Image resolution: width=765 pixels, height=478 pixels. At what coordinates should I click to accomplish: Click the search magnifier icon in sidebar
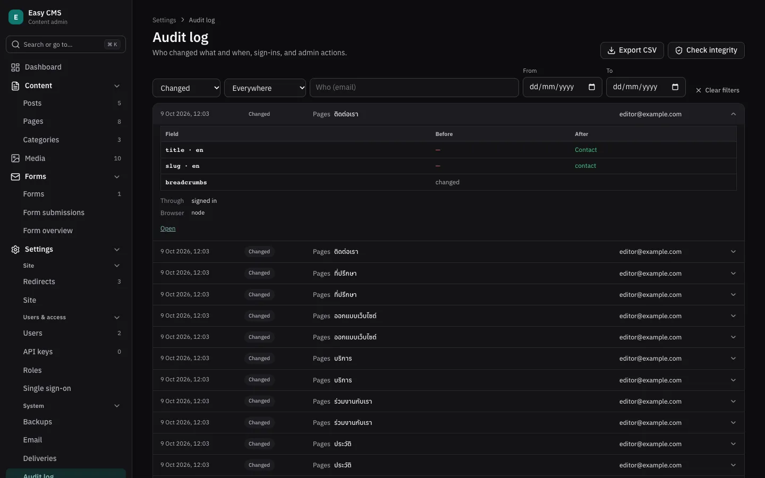(16, 45)
